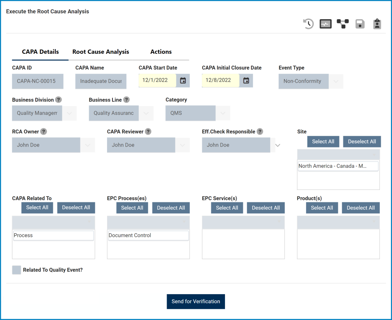
Task: Click CAPA Reviewer help icon
Action: [148, 132]
